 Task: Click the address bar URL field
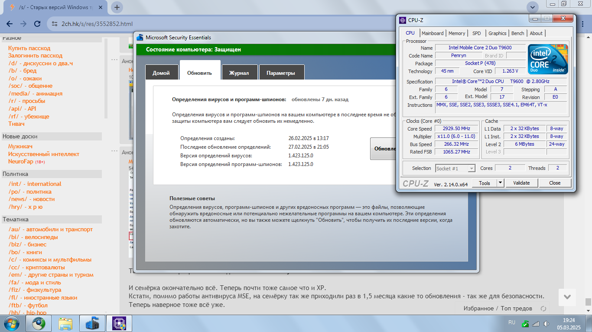97,24
